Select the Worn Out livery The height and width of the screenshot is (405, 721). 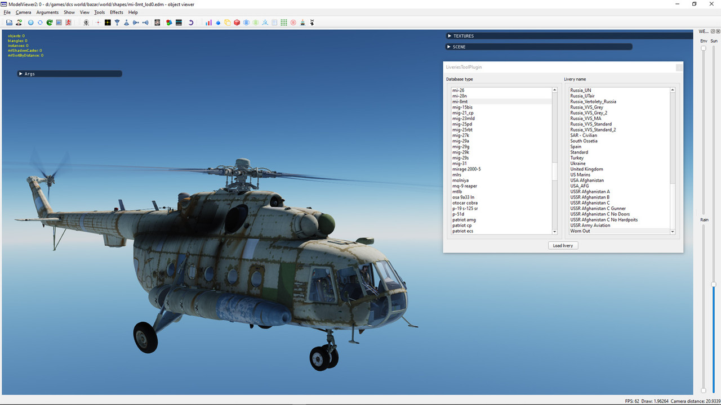pos(618,231)
